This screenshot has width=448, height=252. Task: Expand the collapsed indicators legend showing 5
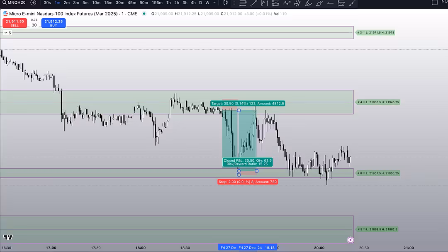tap(8, 33)
